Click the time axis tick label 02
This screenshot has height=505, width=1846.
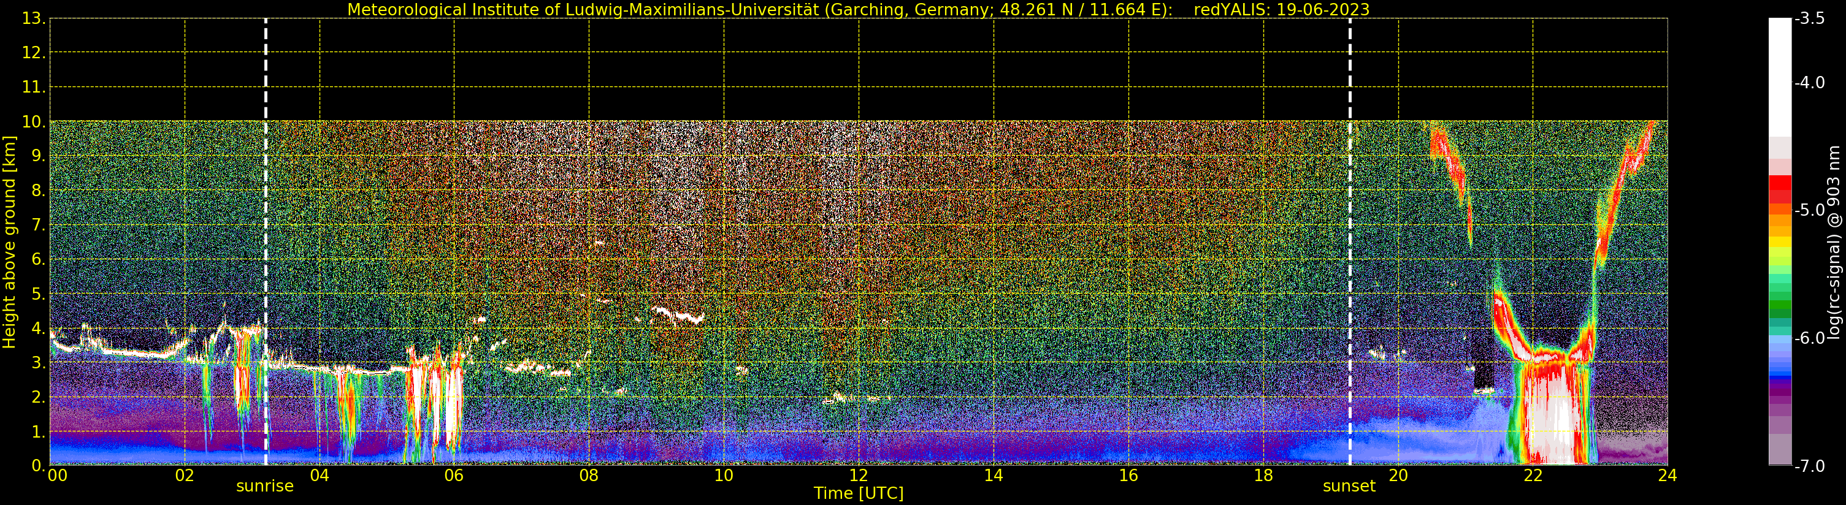coord(185,476)
